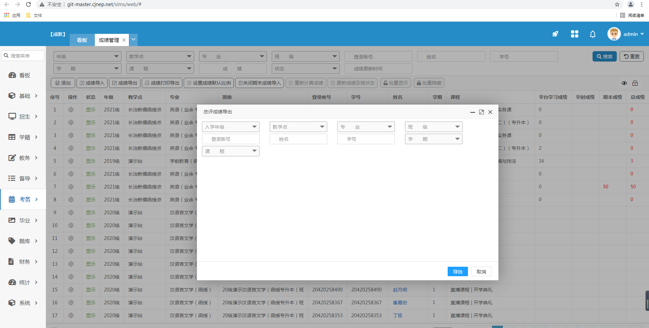Toggle 显示 status in row 17

click(90, 315)
